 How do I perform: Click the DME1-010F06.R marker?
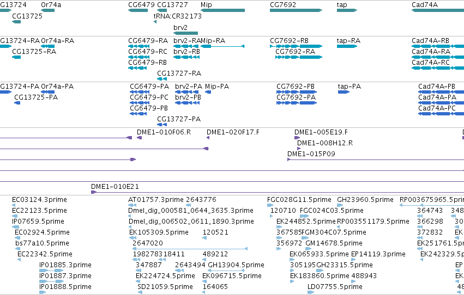click(139, 138)
